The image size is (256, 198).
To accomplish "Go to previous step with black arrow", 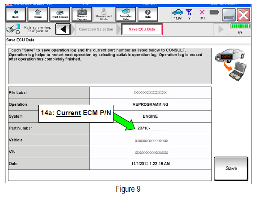I will click(x=63, y=29).
